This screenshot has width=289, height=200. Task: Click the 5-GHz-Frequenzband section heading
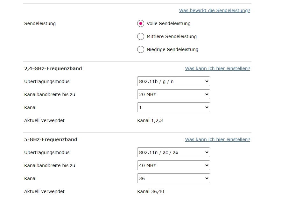(51, 139)
